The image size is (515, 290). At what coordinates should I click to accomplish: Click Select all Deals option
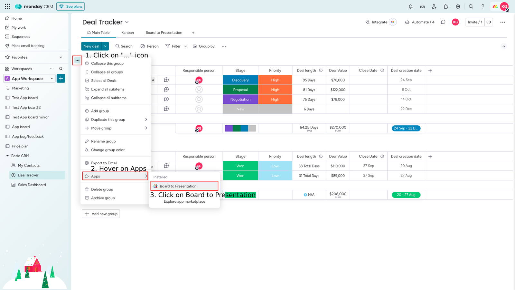[x=104, y=81]
